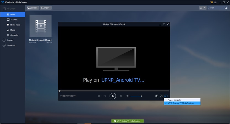
Task: Click the green UPNP_Android TV-MediaRenderer status button
Action: click(128, 121)
